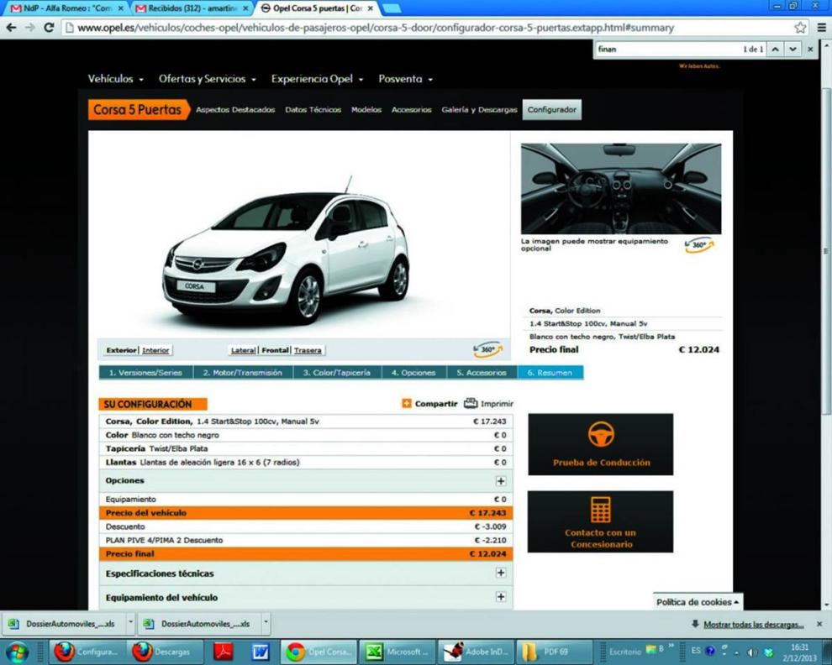Click Mostrar todas las descargas link
The image size is (832, 665).
coord(754,625)
